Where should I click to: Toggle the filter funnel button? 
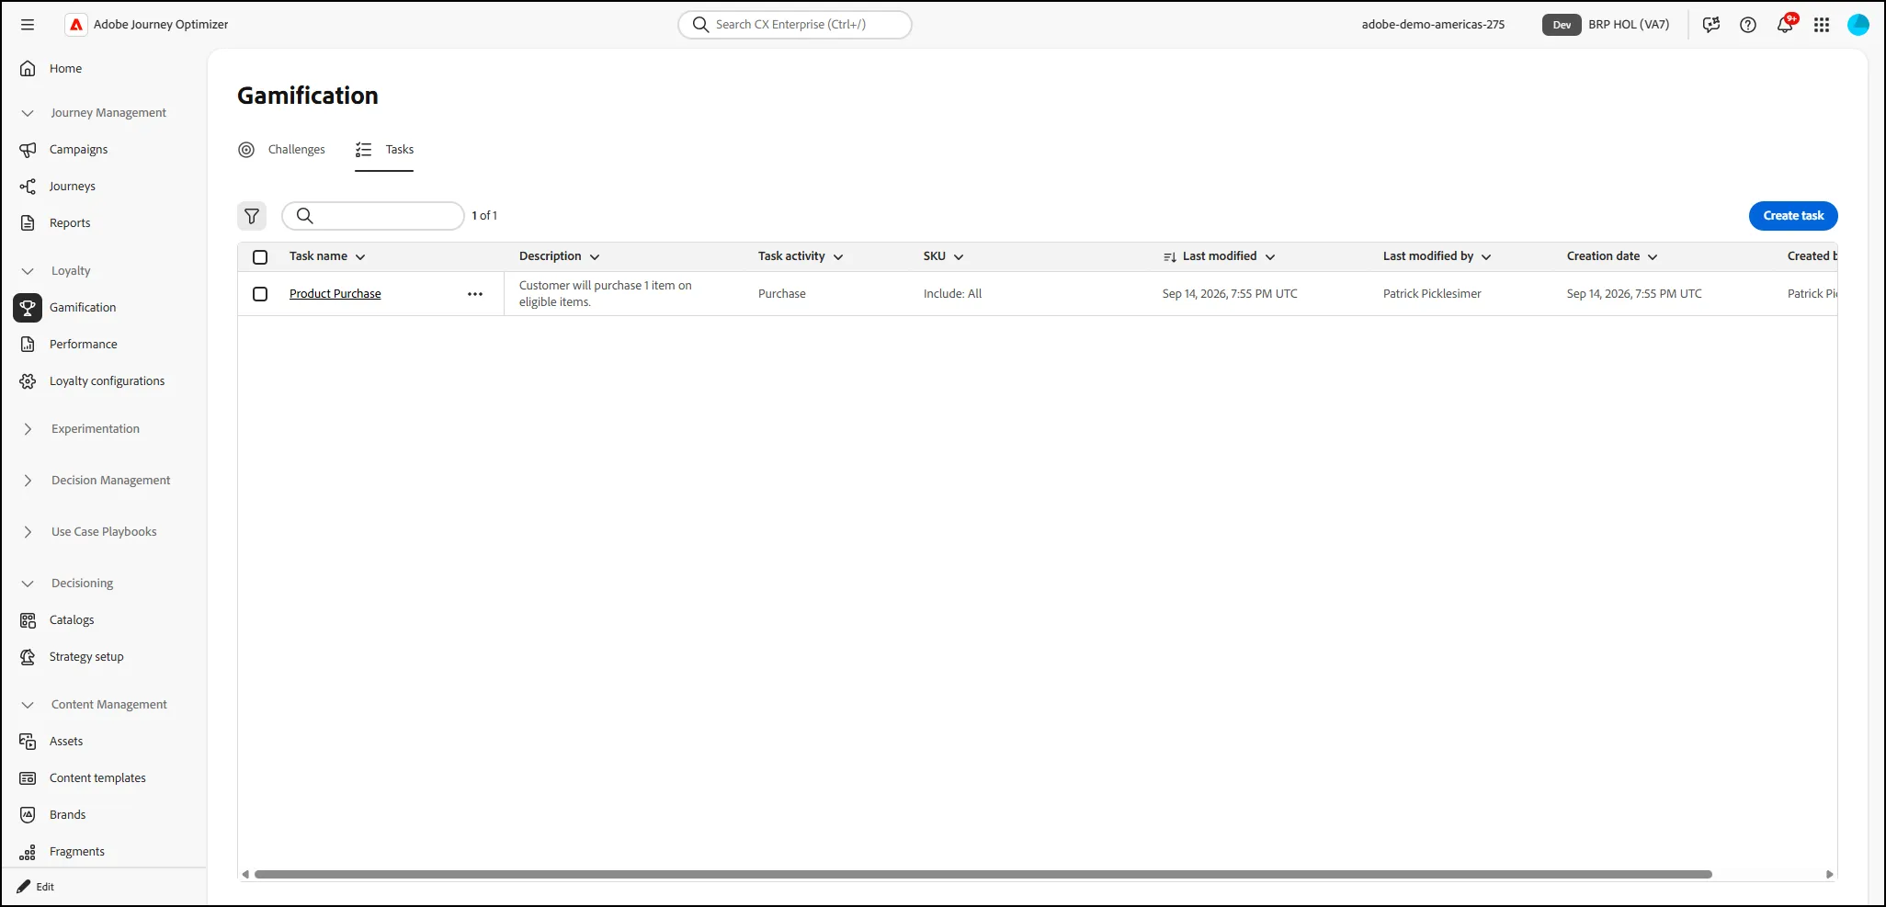[252, 216]
